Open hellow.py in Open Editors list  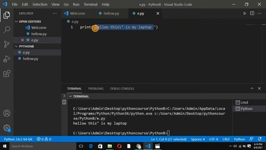click(37, 34)
